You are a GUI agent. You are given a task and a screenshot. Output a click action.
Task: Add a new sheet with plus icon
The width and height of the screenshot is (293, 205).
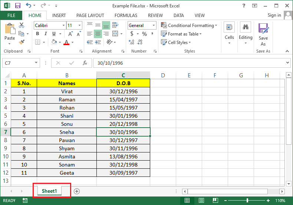tap(77, 191)
